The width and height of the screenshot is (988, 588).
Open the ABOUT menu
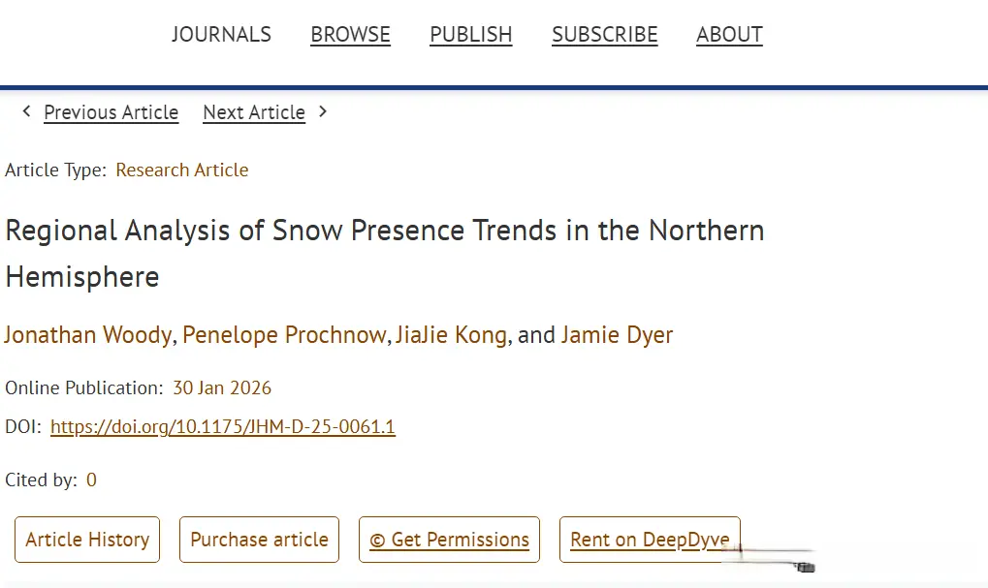coord(729,35)
